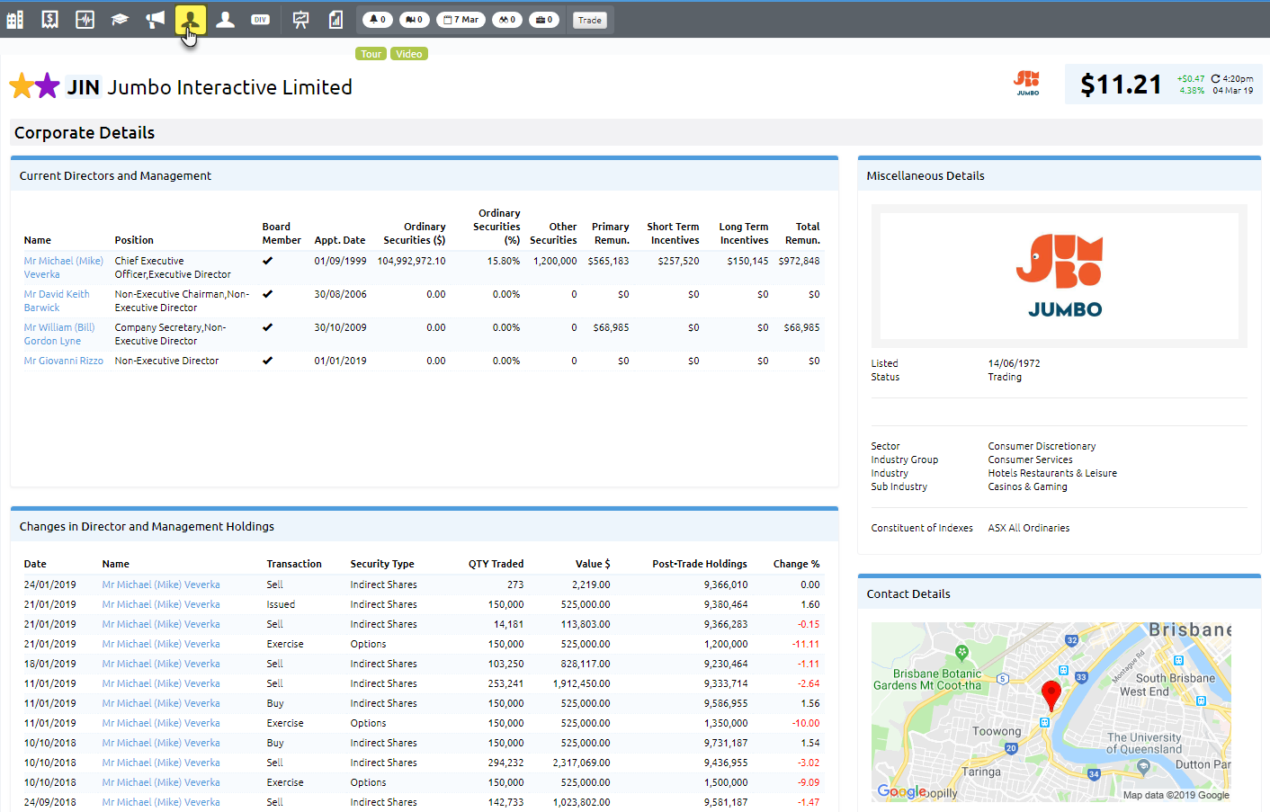Click the 1,912,450.00 trade value cell

point(581,683)
